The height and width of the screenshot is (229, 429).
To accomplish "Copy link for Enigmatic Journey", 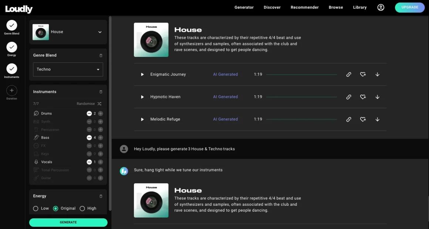I will tap(348, 74).
